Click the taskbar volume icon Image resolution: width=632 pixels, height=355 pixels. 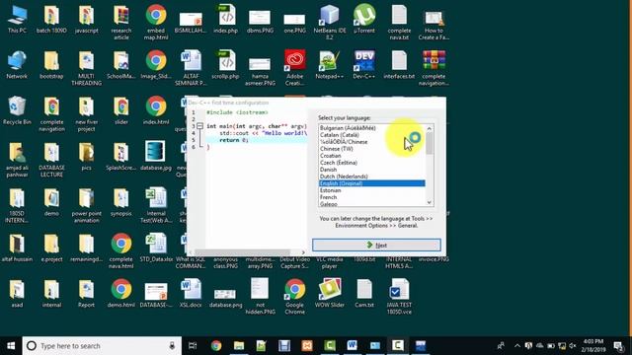point(573,346)
